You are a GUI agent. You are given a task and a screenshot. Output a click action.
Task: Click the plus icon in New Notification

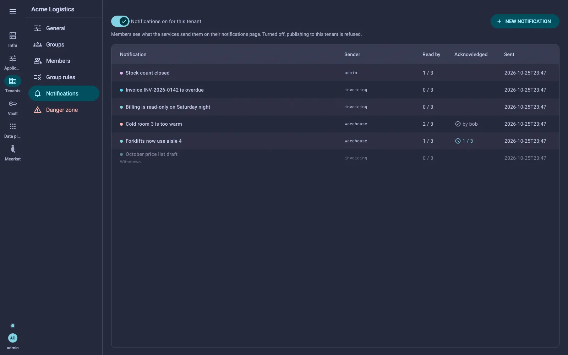pyautogui.click(x=499, y=21)
